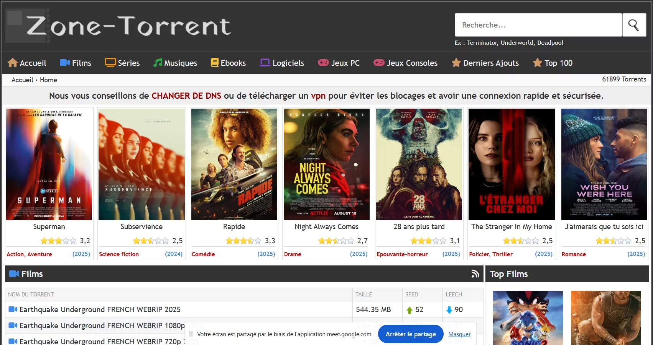Stop screen sharing with Arrêter le partage
The width and height of the screenshot is (653, 345).
pyautogui.click(x=410, y=334)
